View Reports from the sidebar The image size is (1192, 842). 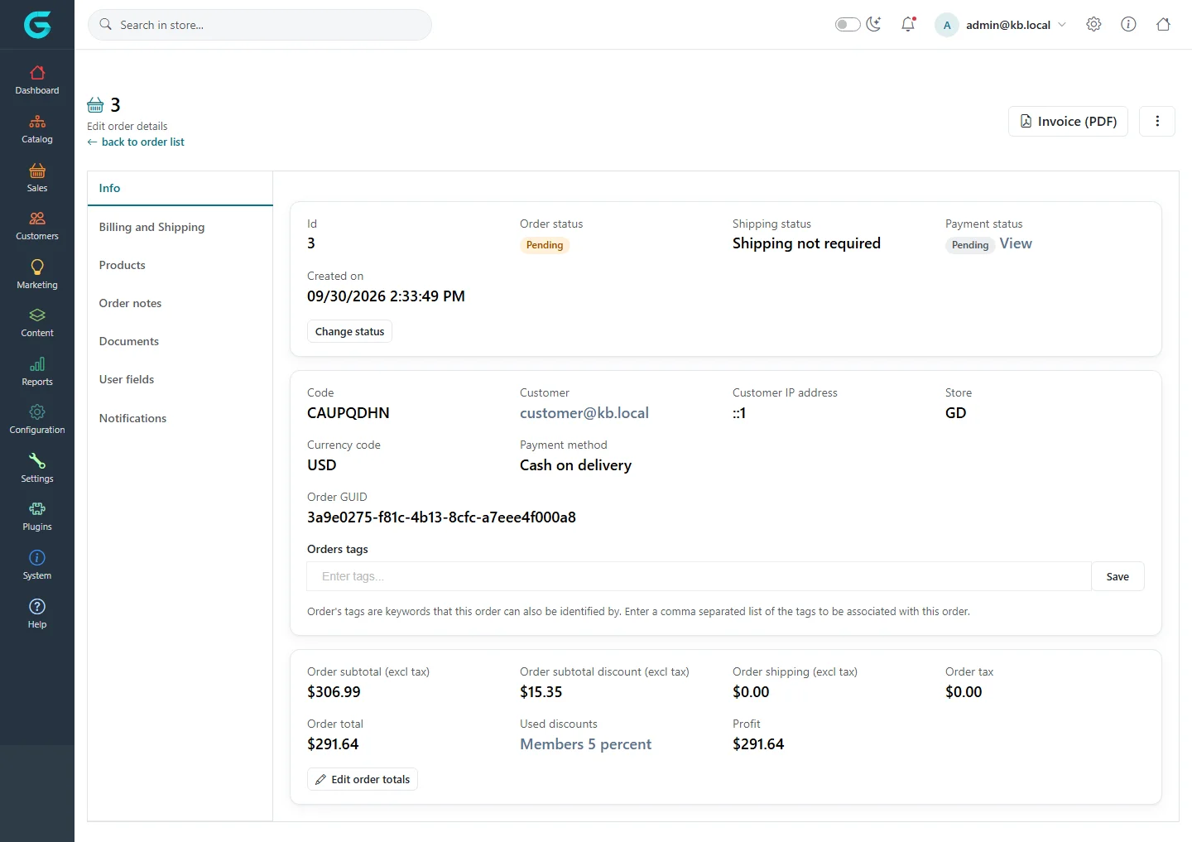[x=37, y=372]
